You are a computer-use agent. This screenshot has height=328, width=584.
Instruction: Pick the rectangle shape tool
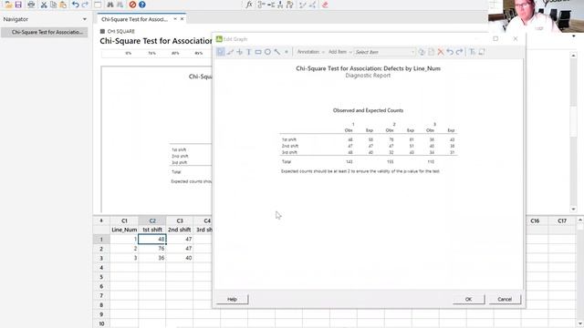click(x=258, y=52)
